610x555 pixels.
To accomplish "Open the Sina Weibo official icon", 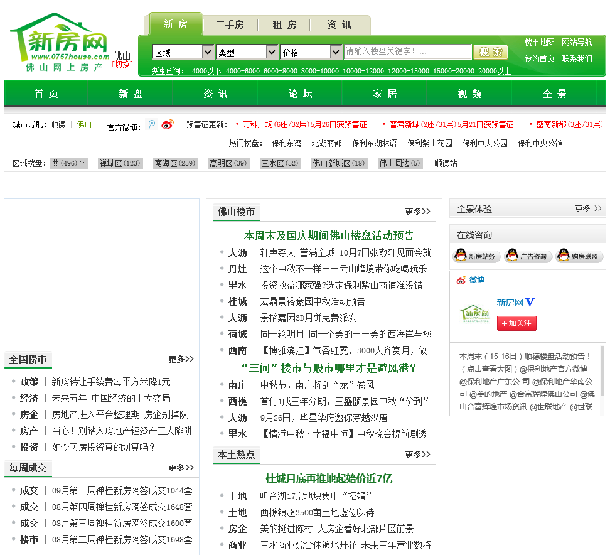I will coord(168,124).
